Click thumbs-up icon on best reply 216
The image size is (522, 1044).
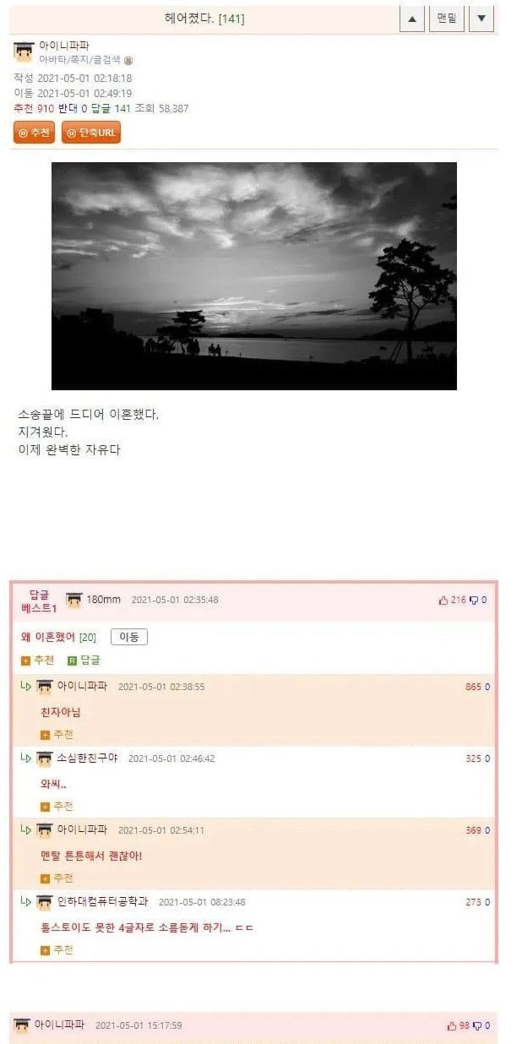tap(443, 601)
